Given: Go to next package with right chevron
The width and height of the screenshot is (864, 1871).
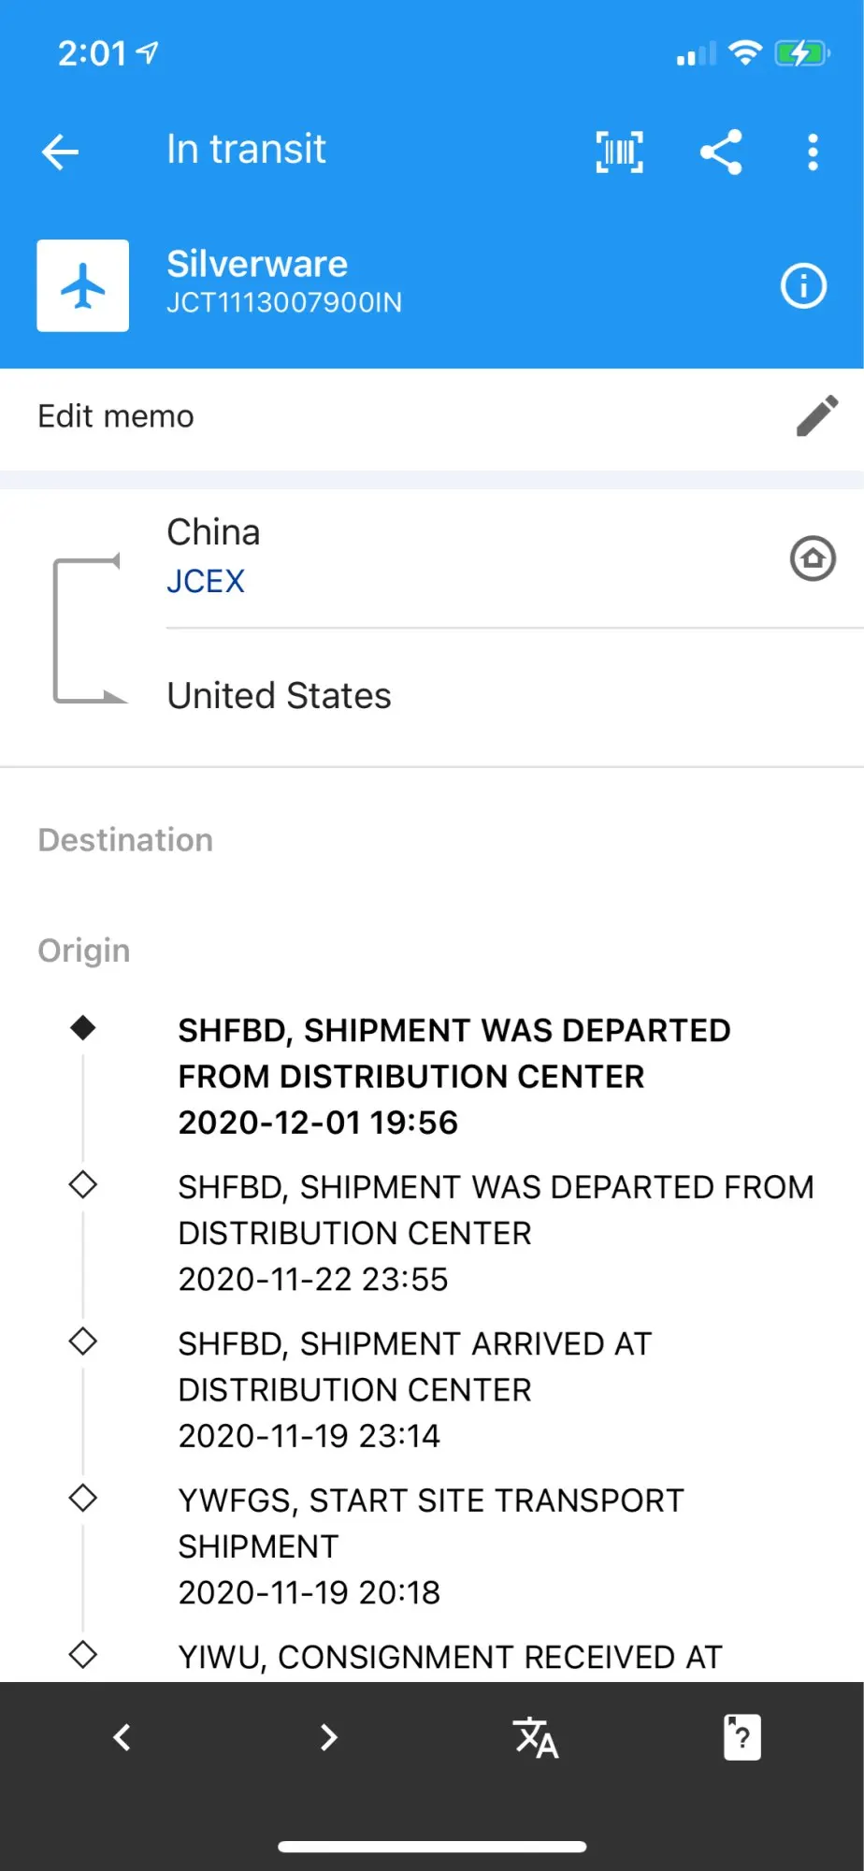Looking at the screenshot, I should pos(328,1737).
